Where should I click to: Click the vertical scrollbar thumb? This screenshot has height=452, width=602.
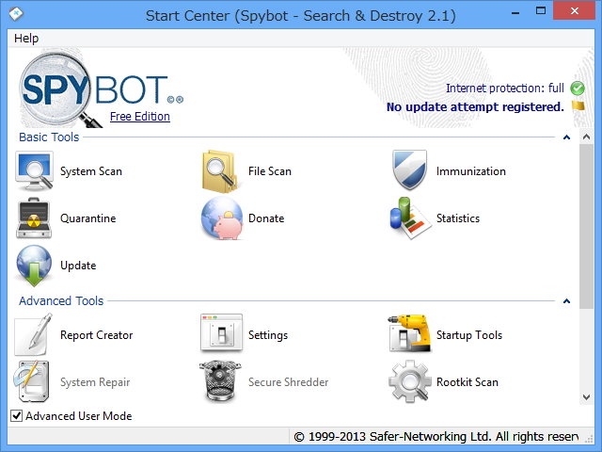pos(586,226)
